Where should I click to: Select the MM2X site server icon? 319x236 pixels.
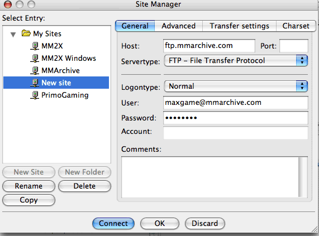[35, 46]
